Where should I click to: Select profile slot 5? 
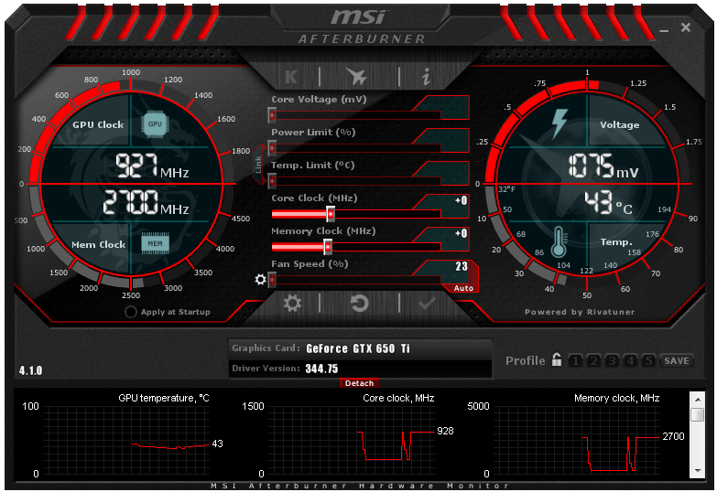(648, 361)
